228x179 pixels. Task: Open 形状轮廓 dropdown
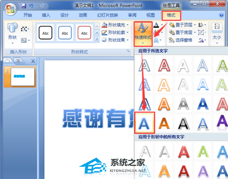pyautogui.click(x=115, y=32)
